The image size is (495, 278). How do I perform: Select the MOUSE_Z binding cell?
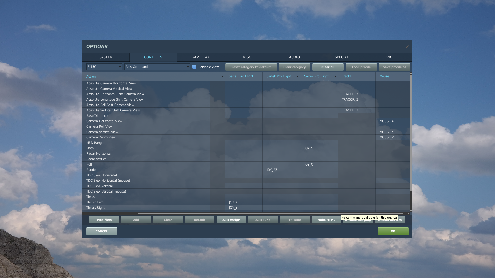point(392,137)
